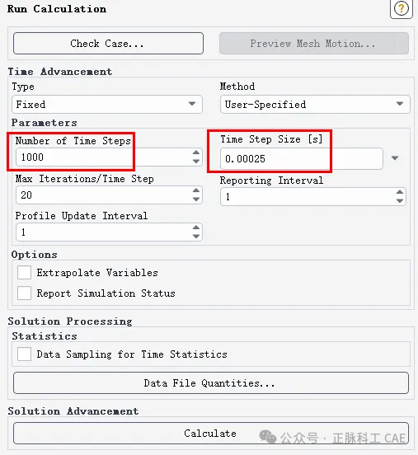This screenshot has width=418, height=455.
Task: Enable Extrapolate Variables checkbox
Action: tap(24, 273)
